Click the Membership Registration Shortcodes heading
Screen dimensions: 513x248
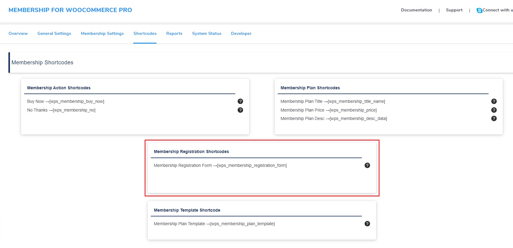[x=191, y=152]
